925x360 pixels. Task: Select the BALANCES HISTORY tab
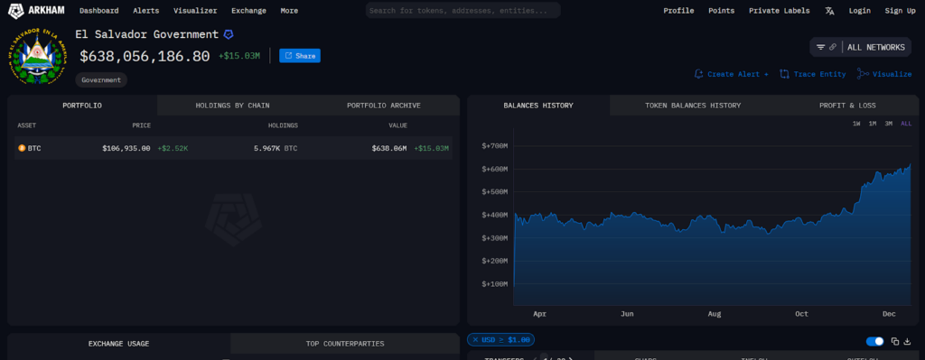(x=538, y=106)
